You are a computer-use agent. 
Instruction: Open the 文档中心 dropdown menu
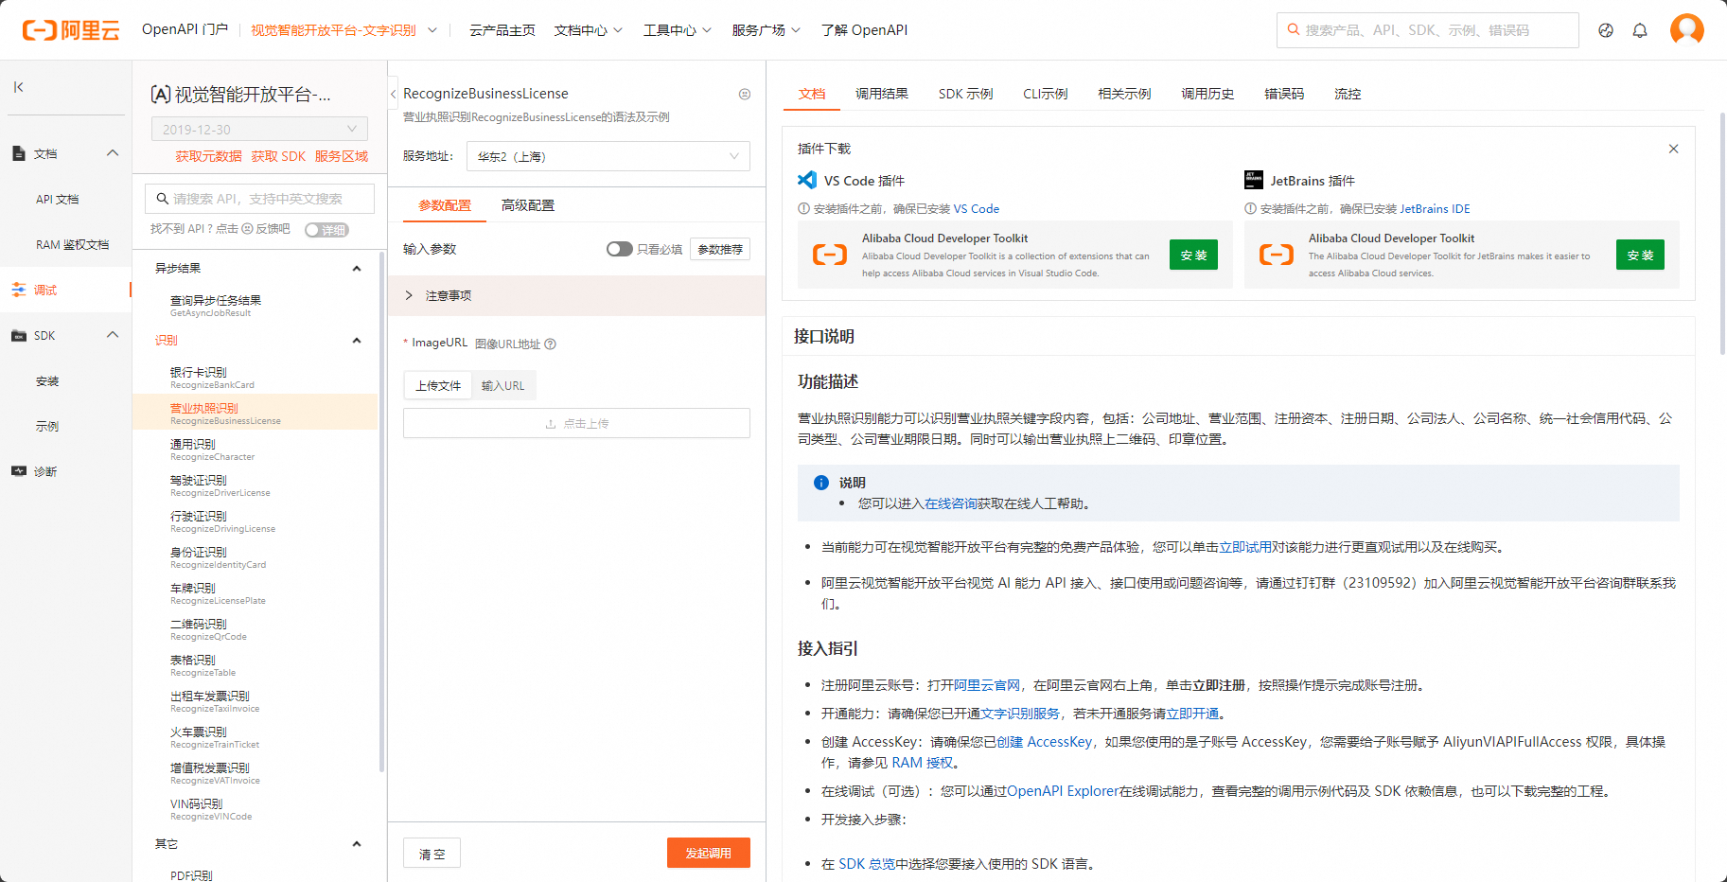point(589,30)
